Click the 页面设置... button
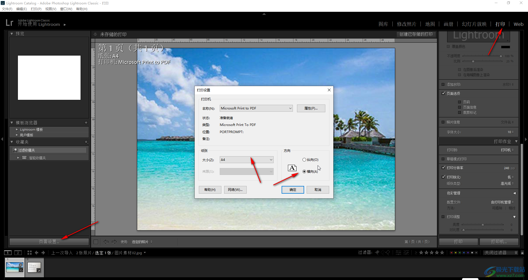Viewport: 528px width, 280px height. coord(49,241)
